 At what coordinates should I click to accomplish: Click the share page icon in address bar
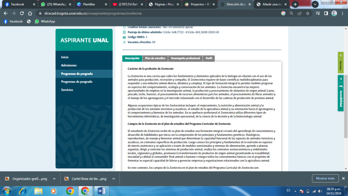pos(299,13)
